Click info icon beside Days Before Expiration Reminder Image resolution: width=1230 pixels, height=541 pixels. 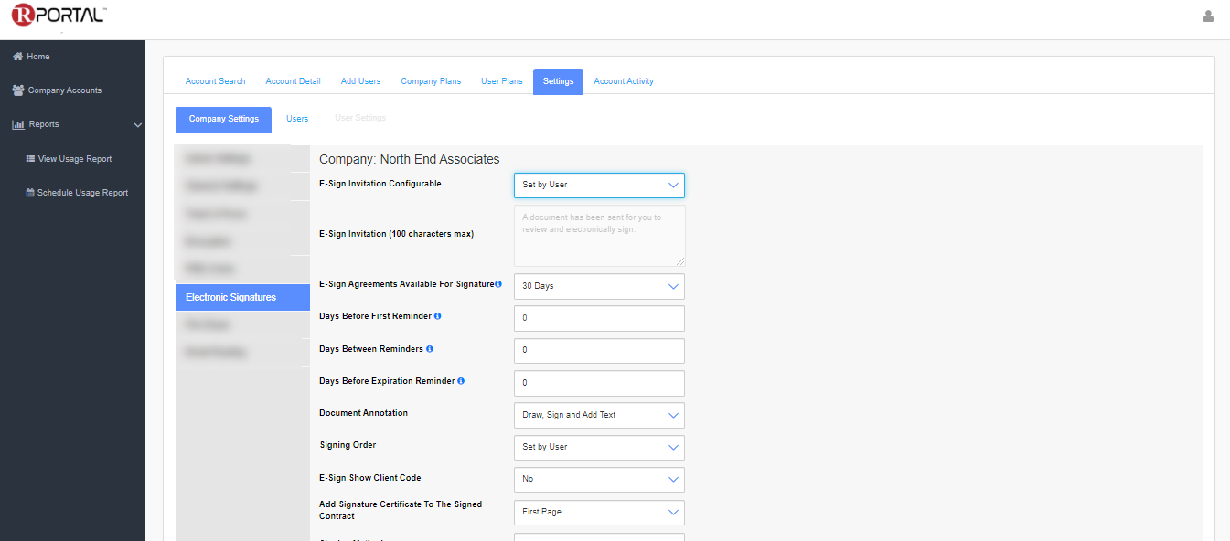click(x=461, y=381)
